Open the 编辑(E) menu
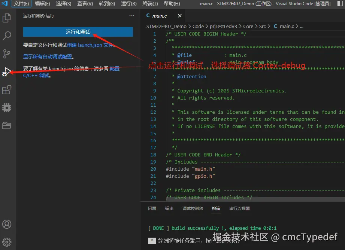The image size is (345, 250). (x=42, y=3)
